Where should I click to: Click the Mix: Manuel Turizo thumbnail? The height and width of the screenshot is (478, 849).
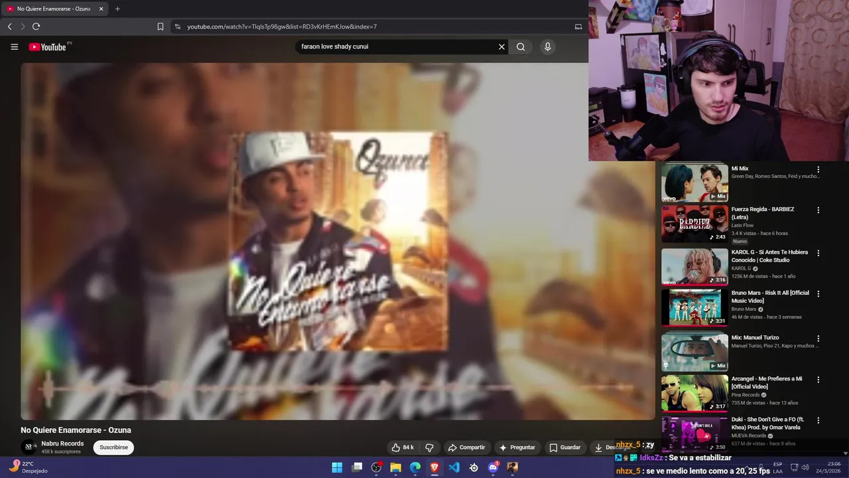pyautogui.click(x=694, y=352)
